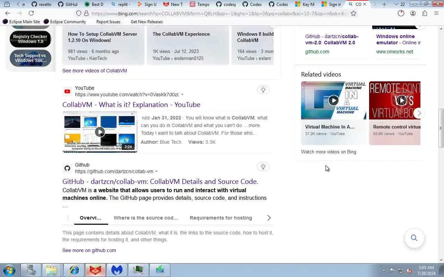Select the Where is the source code tab

pos(146,218)
